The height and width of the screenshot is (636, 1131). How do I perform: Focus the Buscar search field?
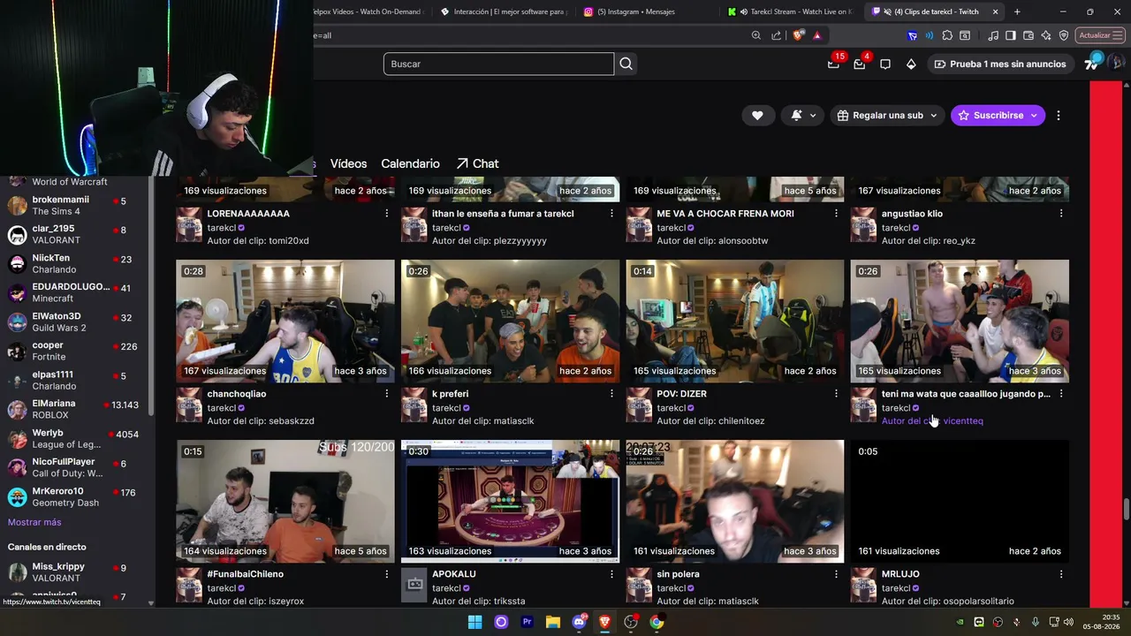pos(498,64)
